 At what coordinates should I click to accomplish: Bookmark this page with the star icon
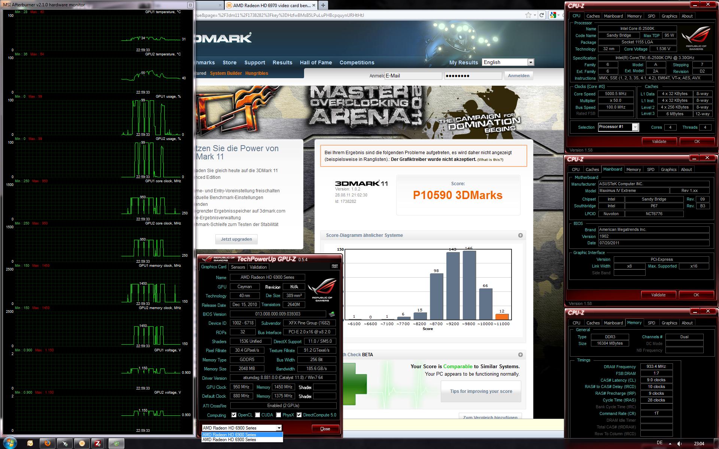coord(528,15)
